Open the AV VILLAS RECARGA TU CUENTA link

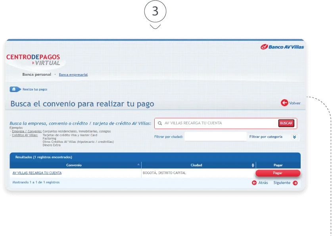click(37, 173)
